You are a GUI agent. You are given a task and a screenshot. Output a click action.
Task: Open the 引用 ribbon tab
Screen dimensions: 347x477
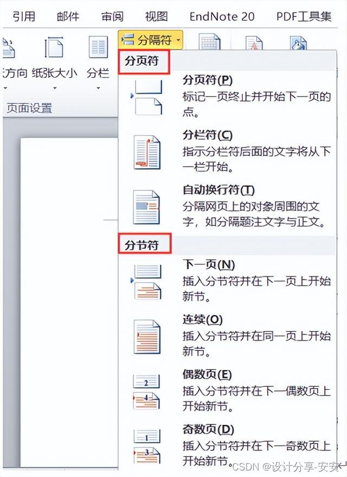[24, 16]
